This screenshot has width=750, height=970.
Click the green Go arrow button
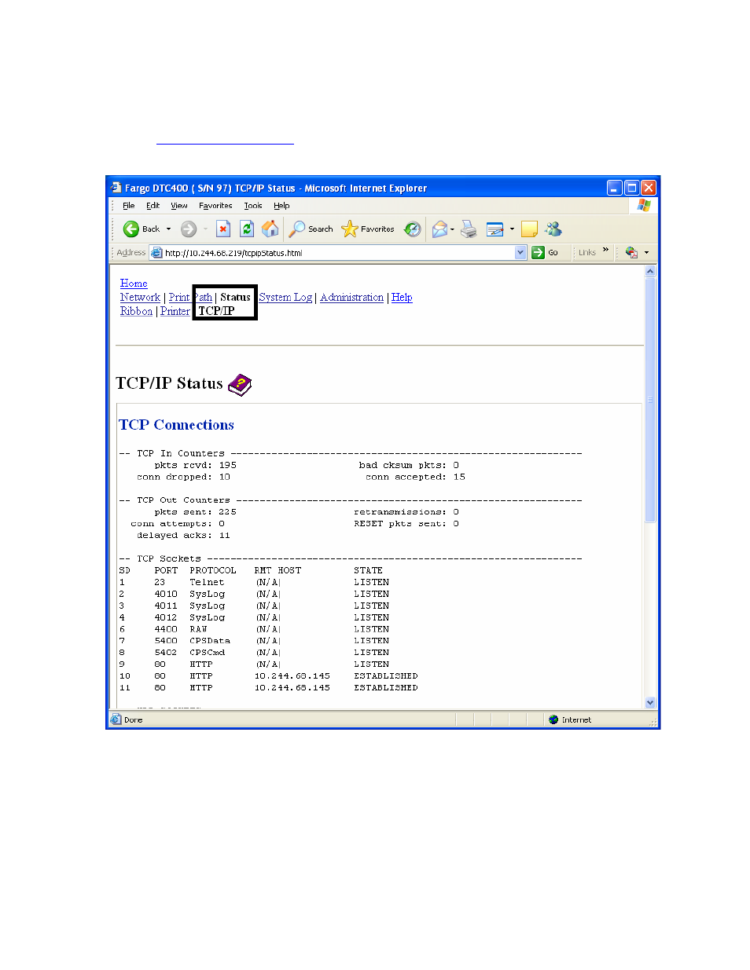click(x=538, y=253)
